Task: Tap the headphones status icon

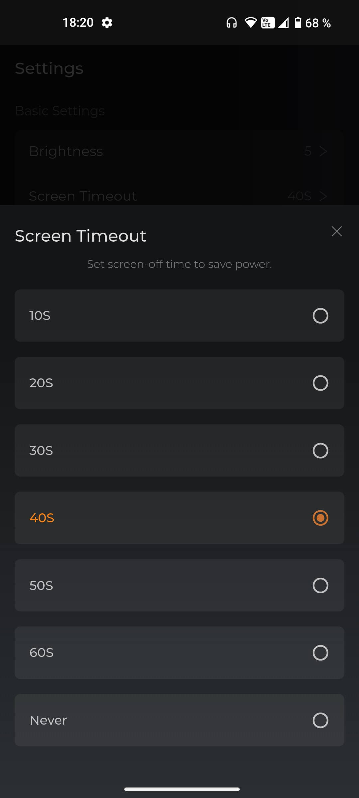Action: click(232, 23)
